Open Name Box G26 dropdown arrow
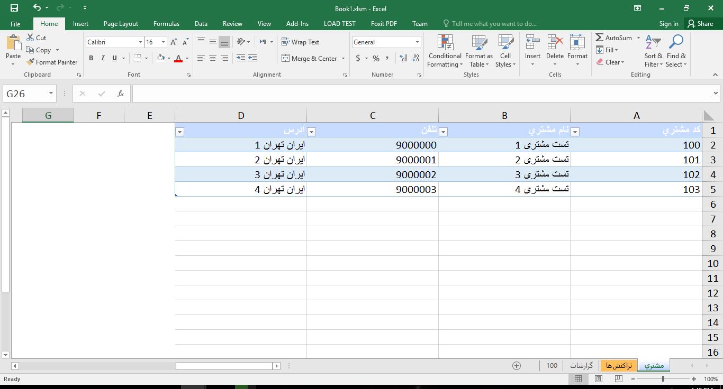 51,94
